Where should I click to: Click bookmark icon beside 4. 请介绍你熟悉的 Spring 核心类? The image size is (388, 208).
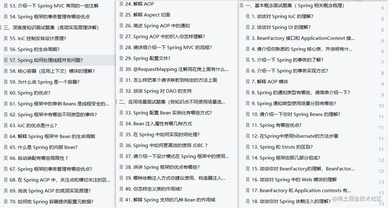point(248,49)
